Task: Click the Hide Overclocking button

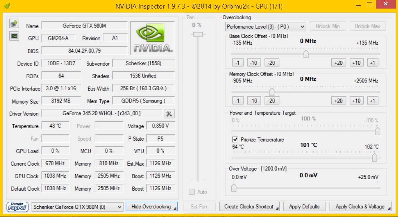Action: pos(152,207)
